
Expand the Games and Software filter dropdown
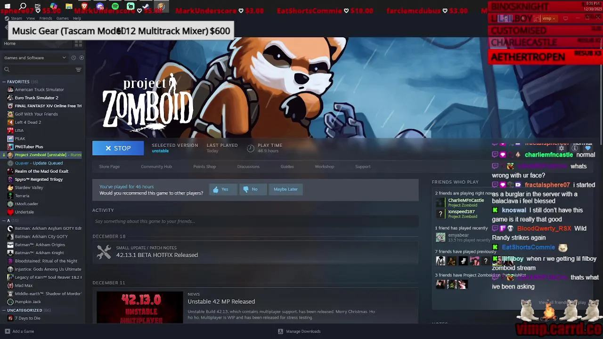pos(35,58)
